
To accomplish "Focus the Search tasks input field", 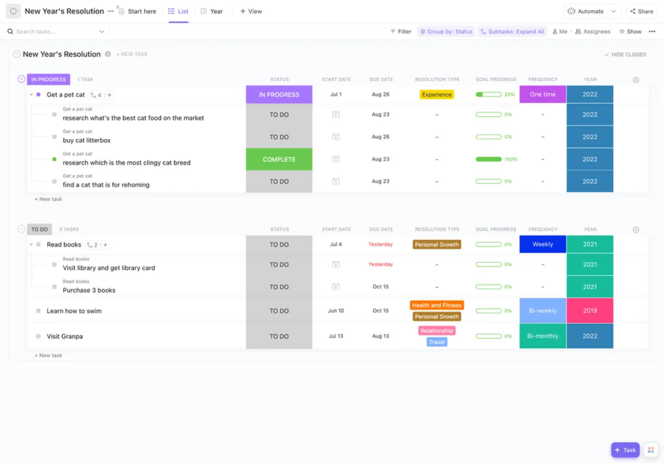I will [56, 32].
